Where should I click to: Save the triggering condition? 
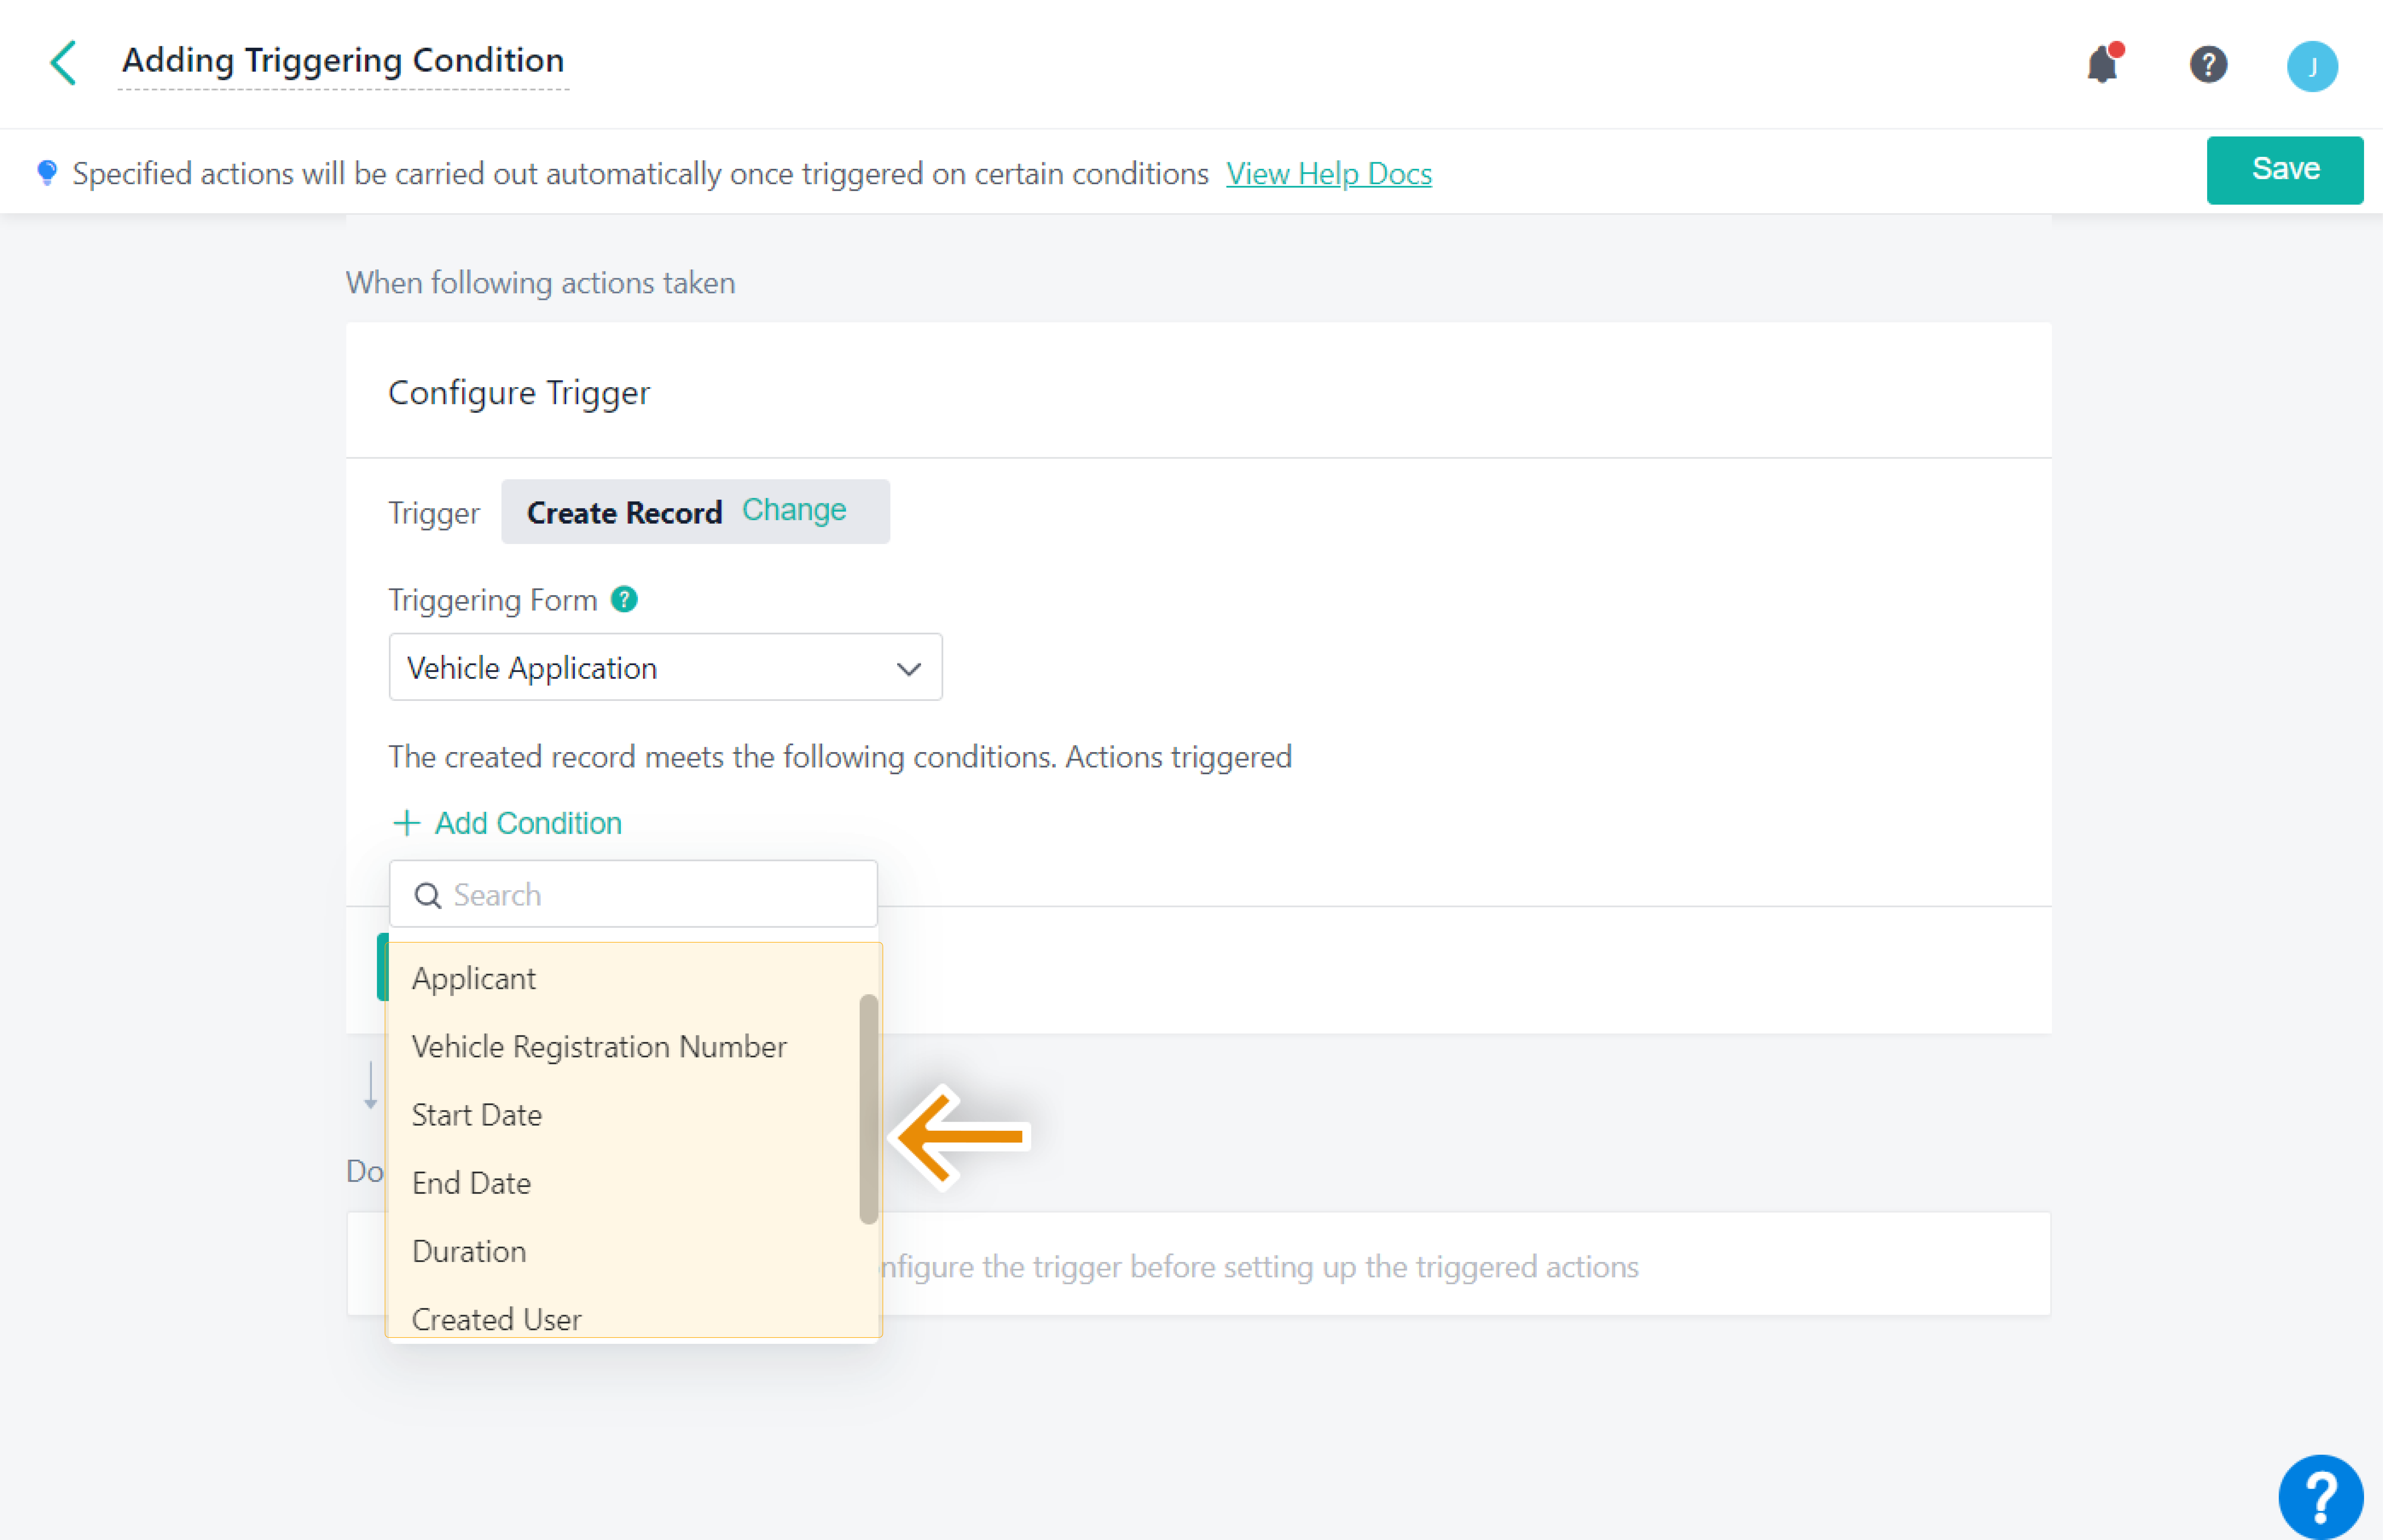pos(2285,170)
